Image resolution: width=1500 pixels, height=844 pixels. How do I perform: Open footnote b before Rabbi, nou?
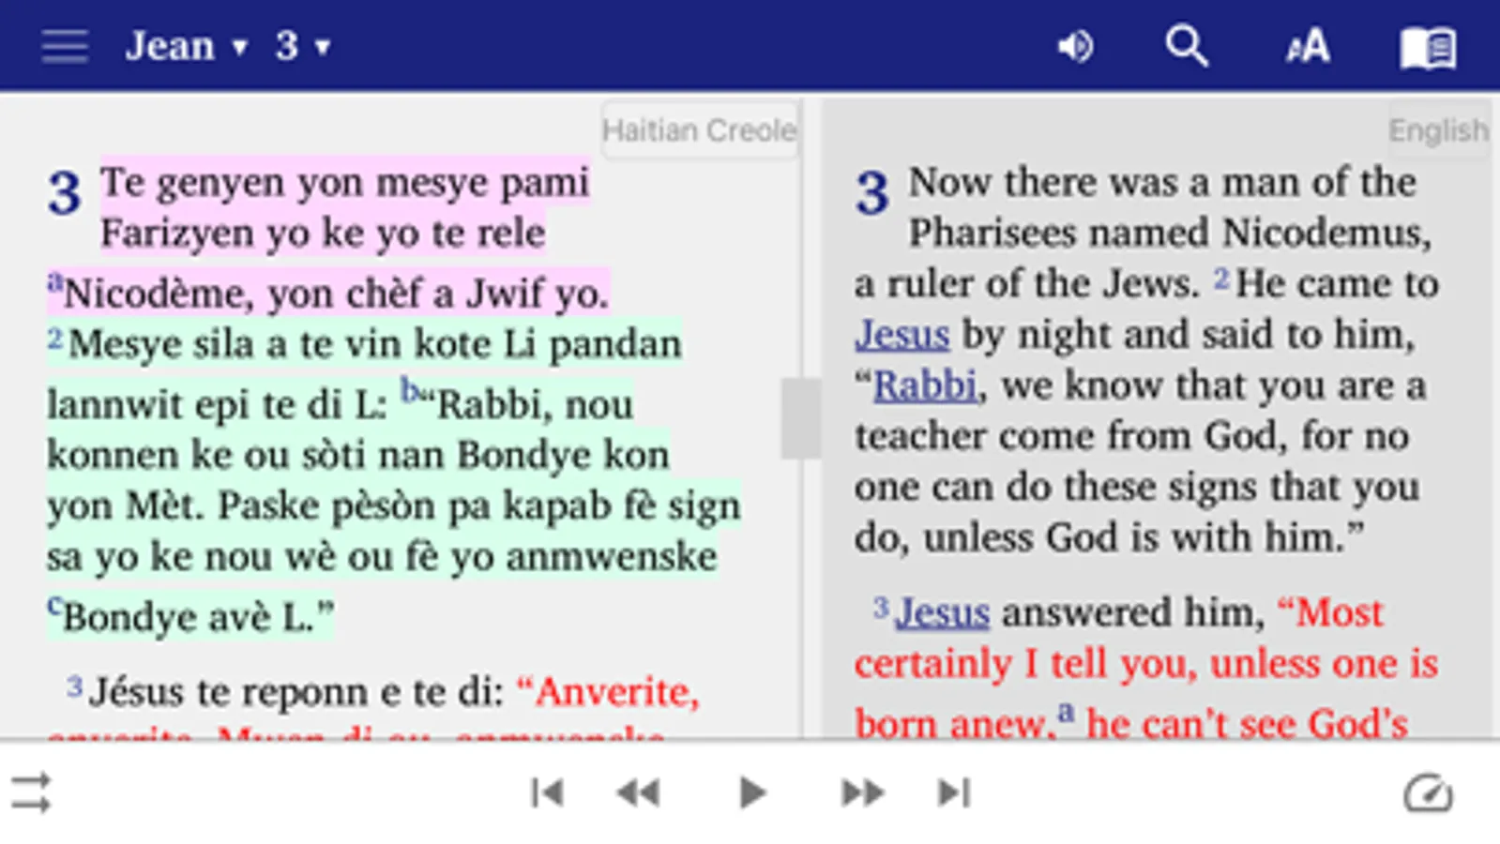(x=409, y=389)
